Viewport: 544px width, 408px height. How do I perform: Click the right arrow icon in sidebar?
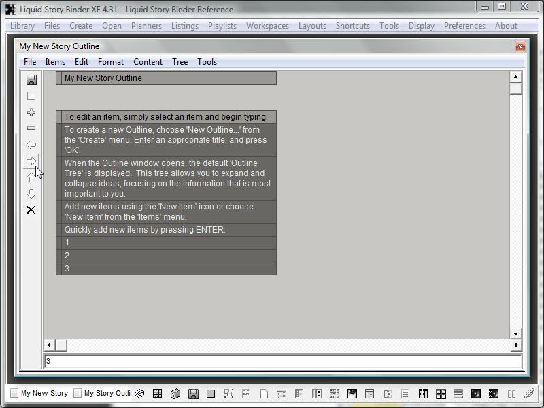click(x=31, y=161)
